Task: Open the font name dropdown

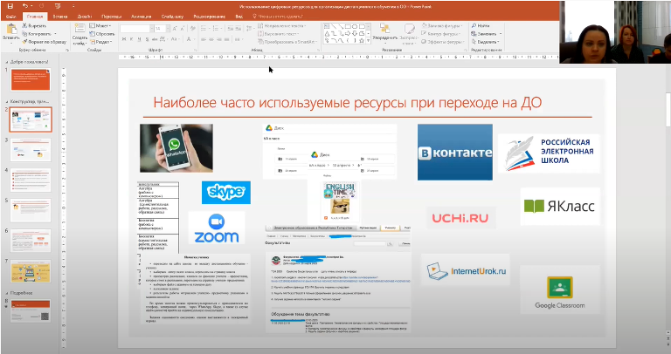Action: 151,28
